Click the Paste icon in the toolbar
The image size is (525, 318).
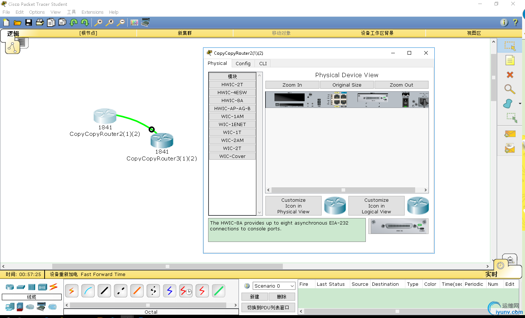[x=62, y=22]
